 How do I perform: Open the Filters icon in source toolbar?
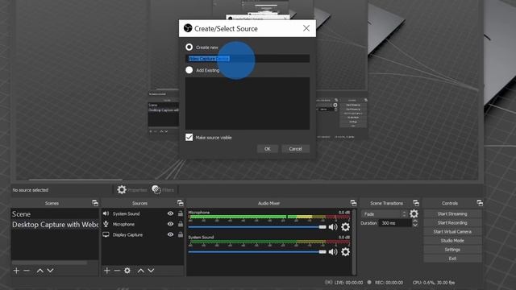pyautogui.click(x=156, y=190)
